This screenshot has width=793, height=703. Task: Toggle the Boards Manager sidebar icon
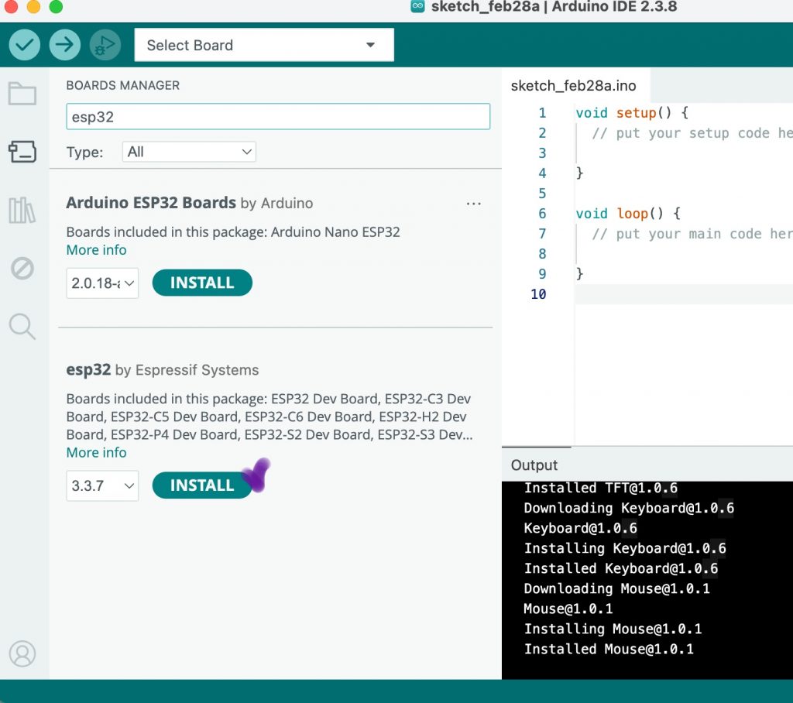click(x=22, y=152)
